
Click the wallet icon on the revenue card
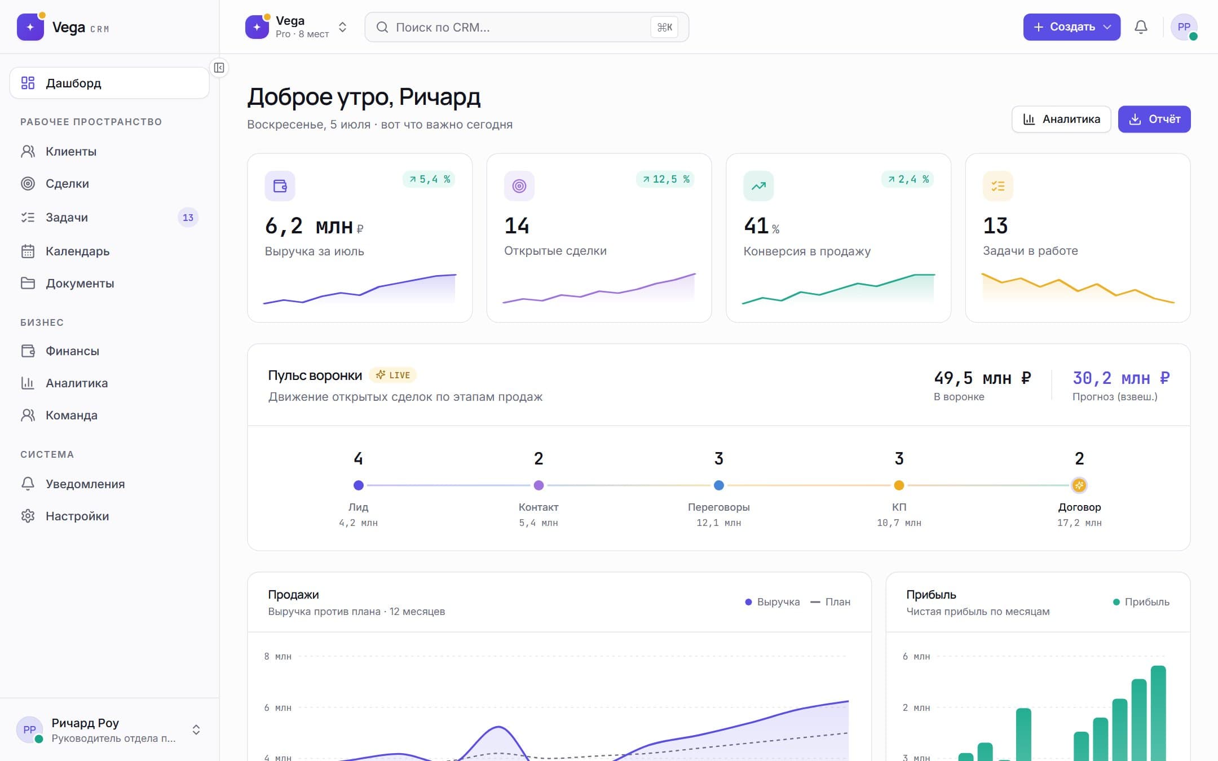pyautogui.click(x=280, y=185)
